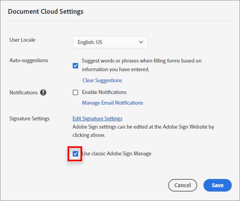Open the Edit Signature Settings link
This screenshot has width=240, height=201.
pos(97,118)
